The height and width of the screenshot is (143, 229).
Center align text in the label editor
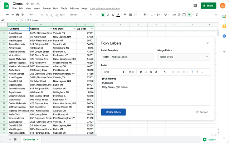(178, 72)
